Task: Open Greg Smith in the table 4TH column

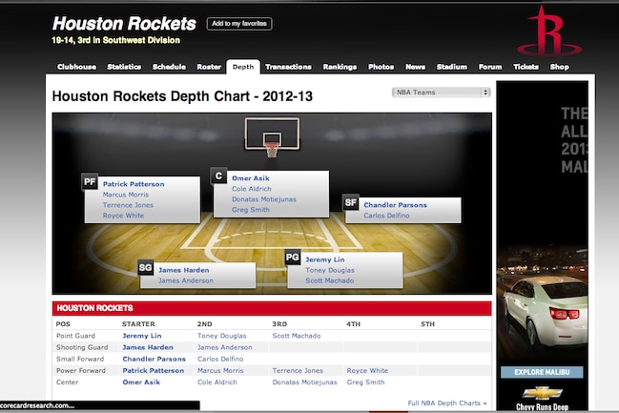Action: pyautogui.click(x=365, y=382)
